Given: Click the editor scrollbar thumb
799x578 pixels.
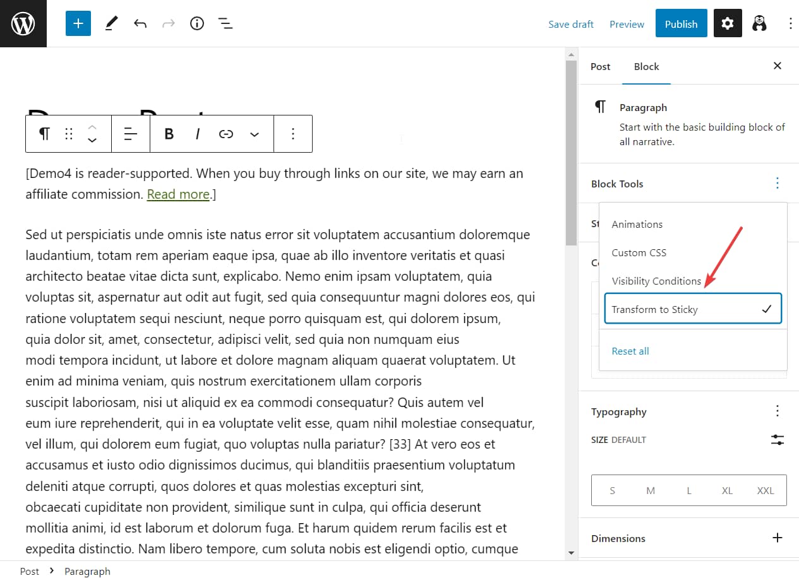Looking at the screenshot, I should pos(571,153).
